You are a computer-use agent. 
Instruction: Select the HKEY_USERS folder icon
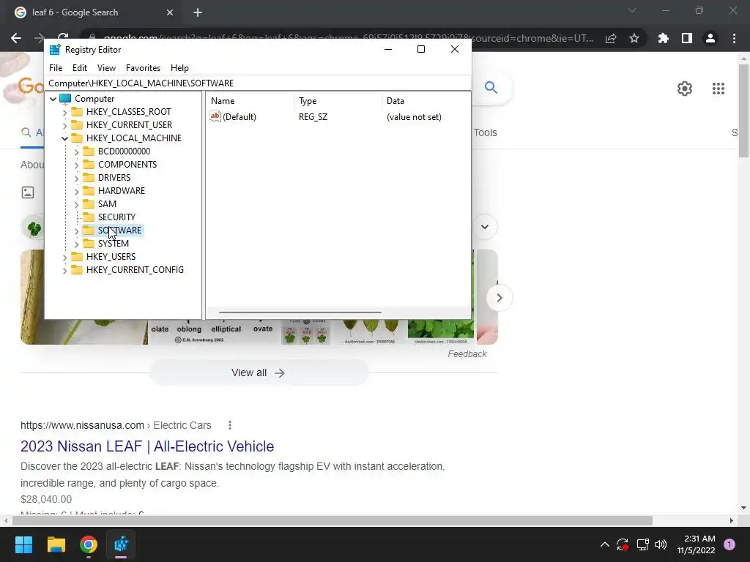[76, 256]
